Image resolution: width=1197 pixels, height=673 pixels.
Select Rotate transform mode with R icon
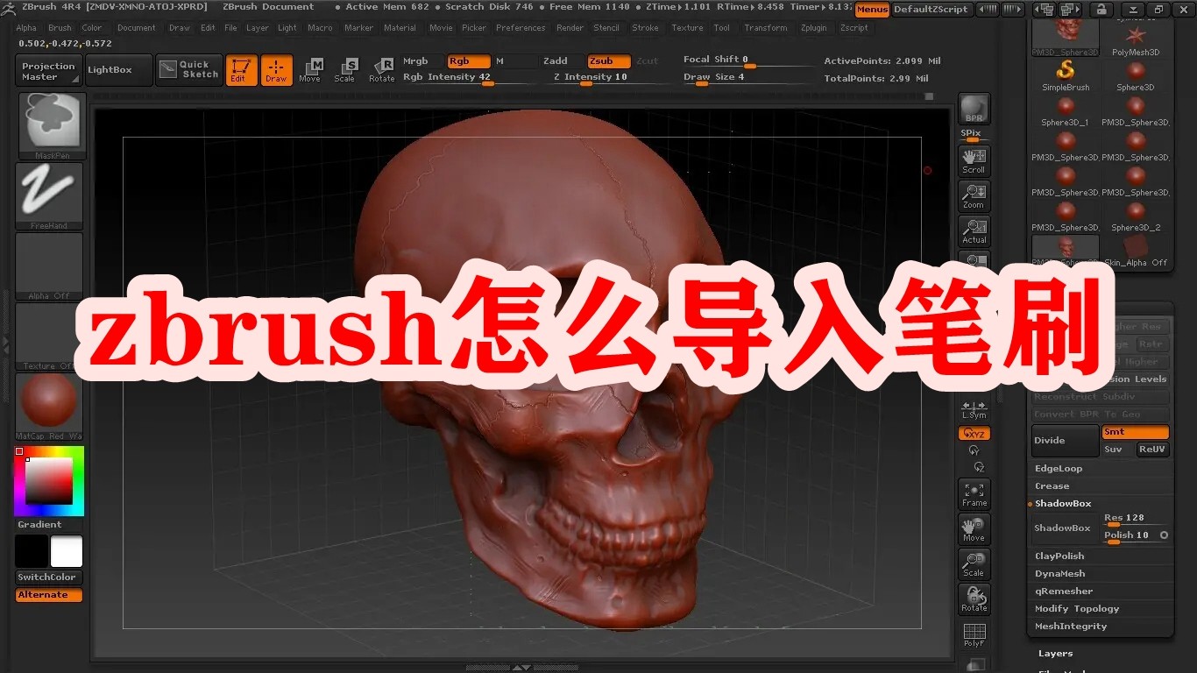pos(381,70)
